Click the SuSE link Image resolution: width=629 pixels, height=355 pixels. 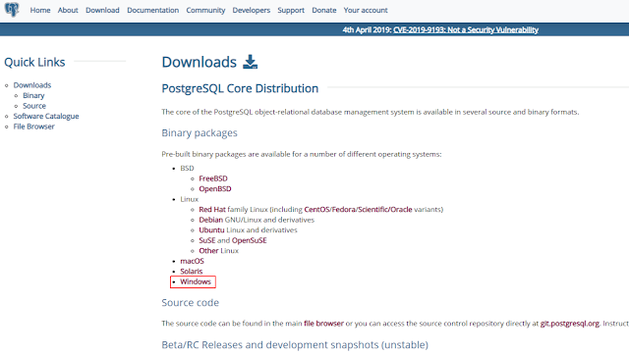coord(207,240)
